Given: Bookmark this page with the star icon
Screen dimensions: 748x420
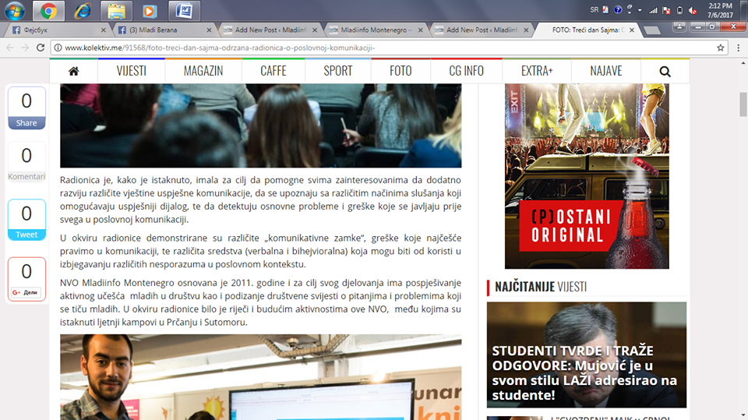Looking at the screenshot, I should tap(720, 48).
